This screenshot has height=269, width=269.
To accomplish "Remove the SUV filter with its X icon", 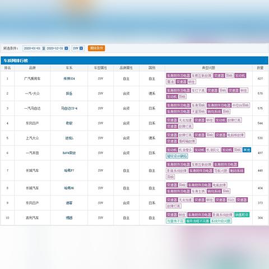I will pos(81,48).
